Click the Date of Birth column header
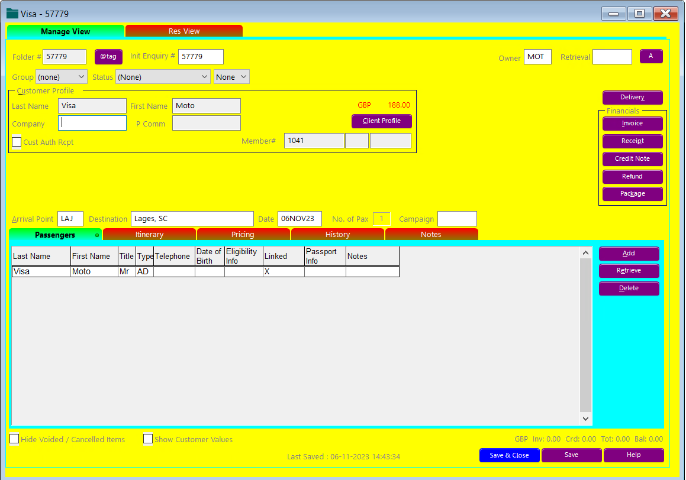Viewport: 686px width, 480px height. pyautogui.click(x=210, y=257)
